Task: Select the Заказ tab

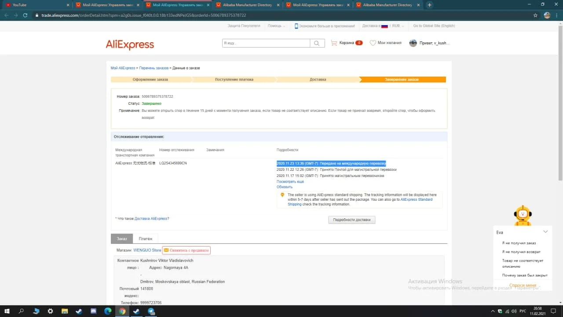Action: click(122, 239)
